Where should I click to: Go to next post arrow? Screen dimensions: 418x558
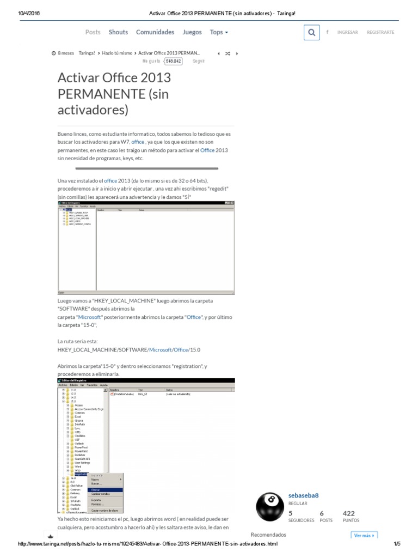[x=237, y=53]
